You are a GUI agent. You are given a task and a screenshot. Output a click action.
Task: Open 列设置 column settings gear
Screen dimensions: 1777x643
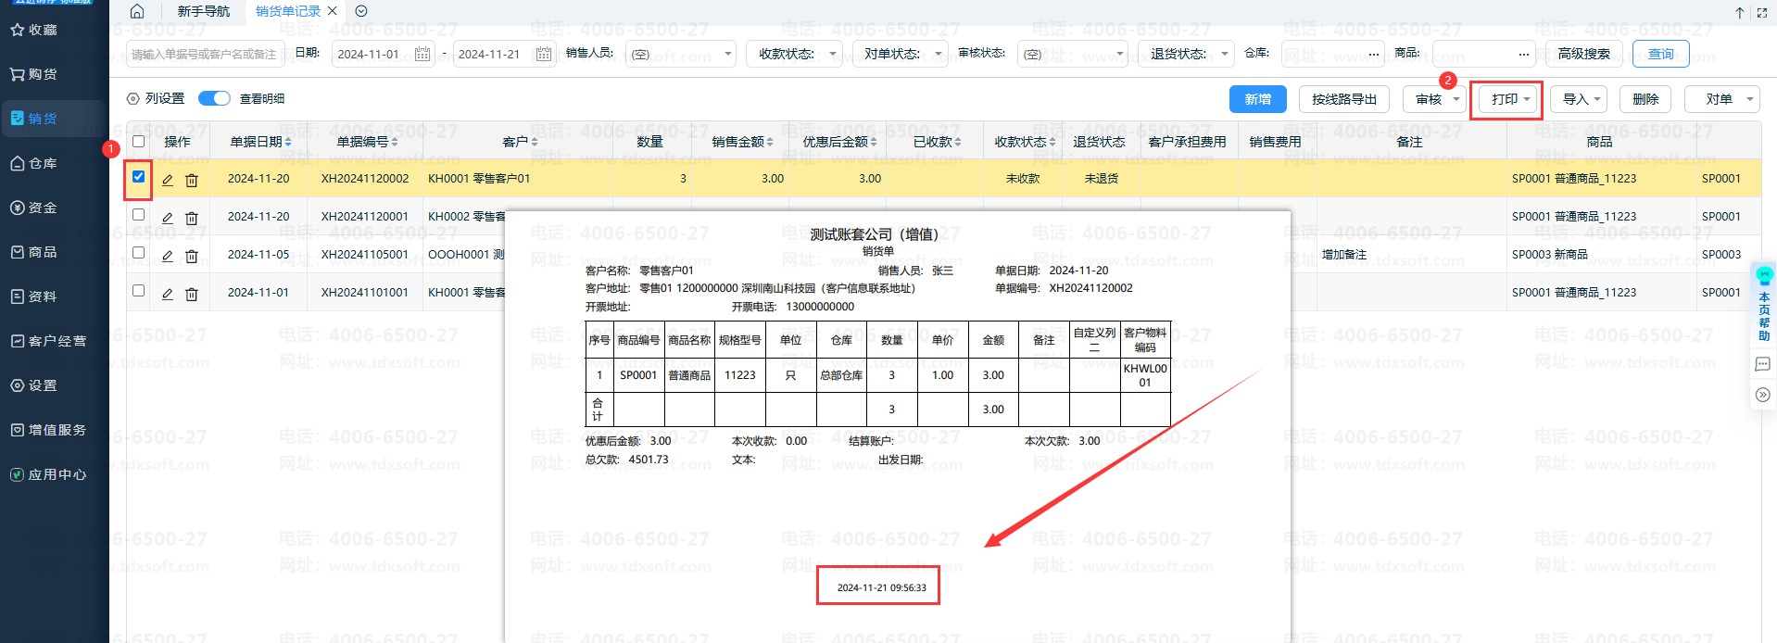[133, 99]
